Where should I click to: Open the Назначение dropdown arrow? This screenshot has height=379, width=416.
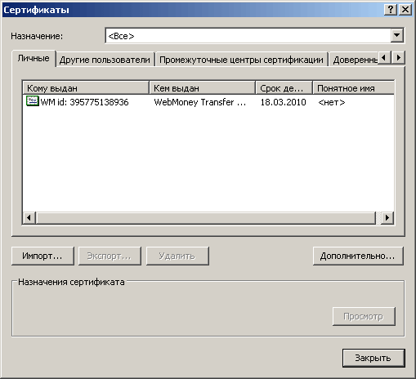(x=397, y=35)
